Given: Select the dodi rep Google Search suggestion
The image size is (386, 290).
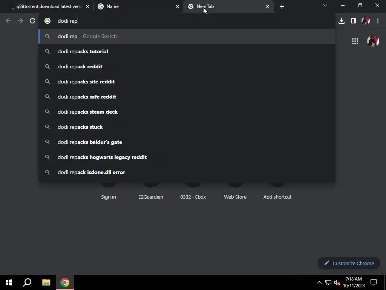Looking at the screenshot, I should pyautogui.click(x=187, y=36).
